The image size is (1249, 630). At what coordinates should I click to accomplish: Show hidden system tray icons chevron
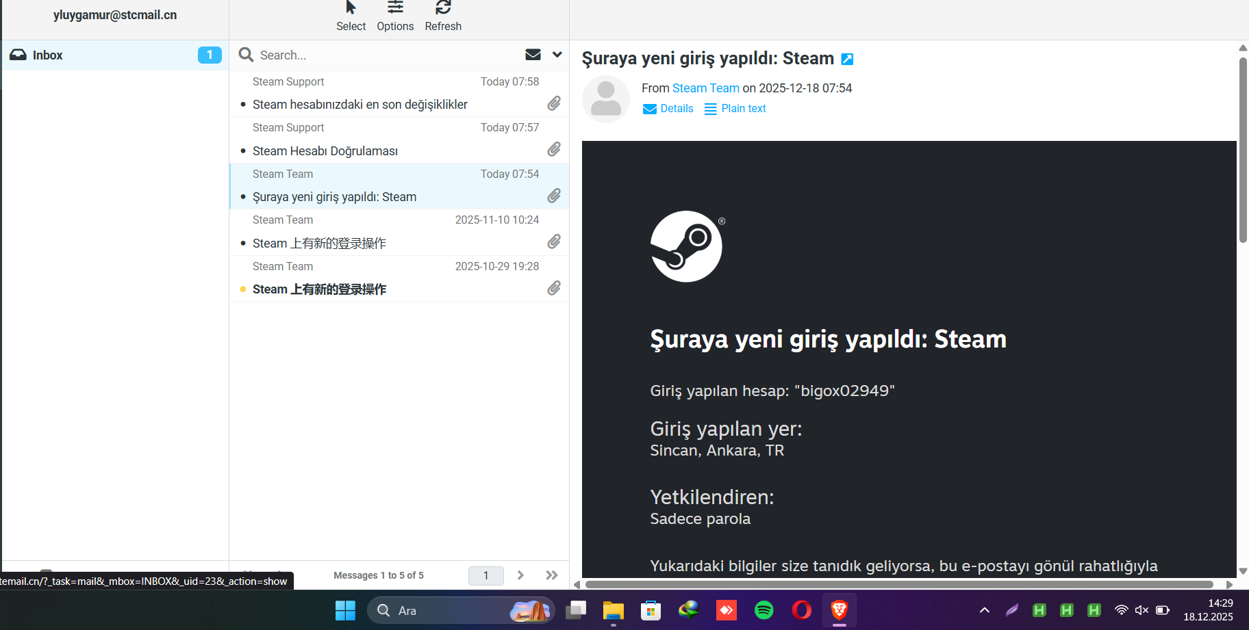[x=985, y=610]
